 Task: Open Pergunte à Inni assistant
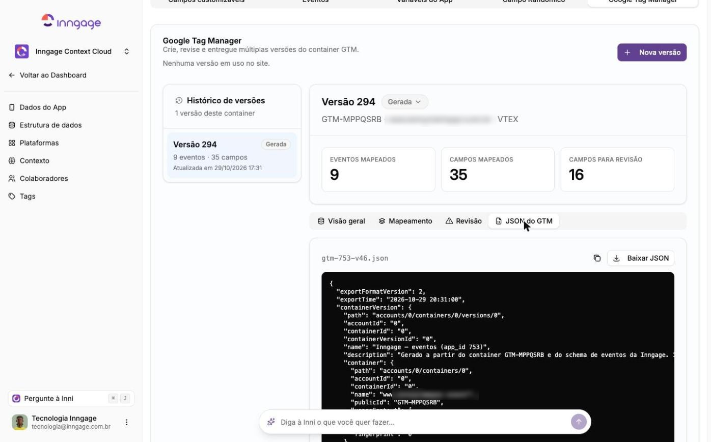tap(71, 398)
